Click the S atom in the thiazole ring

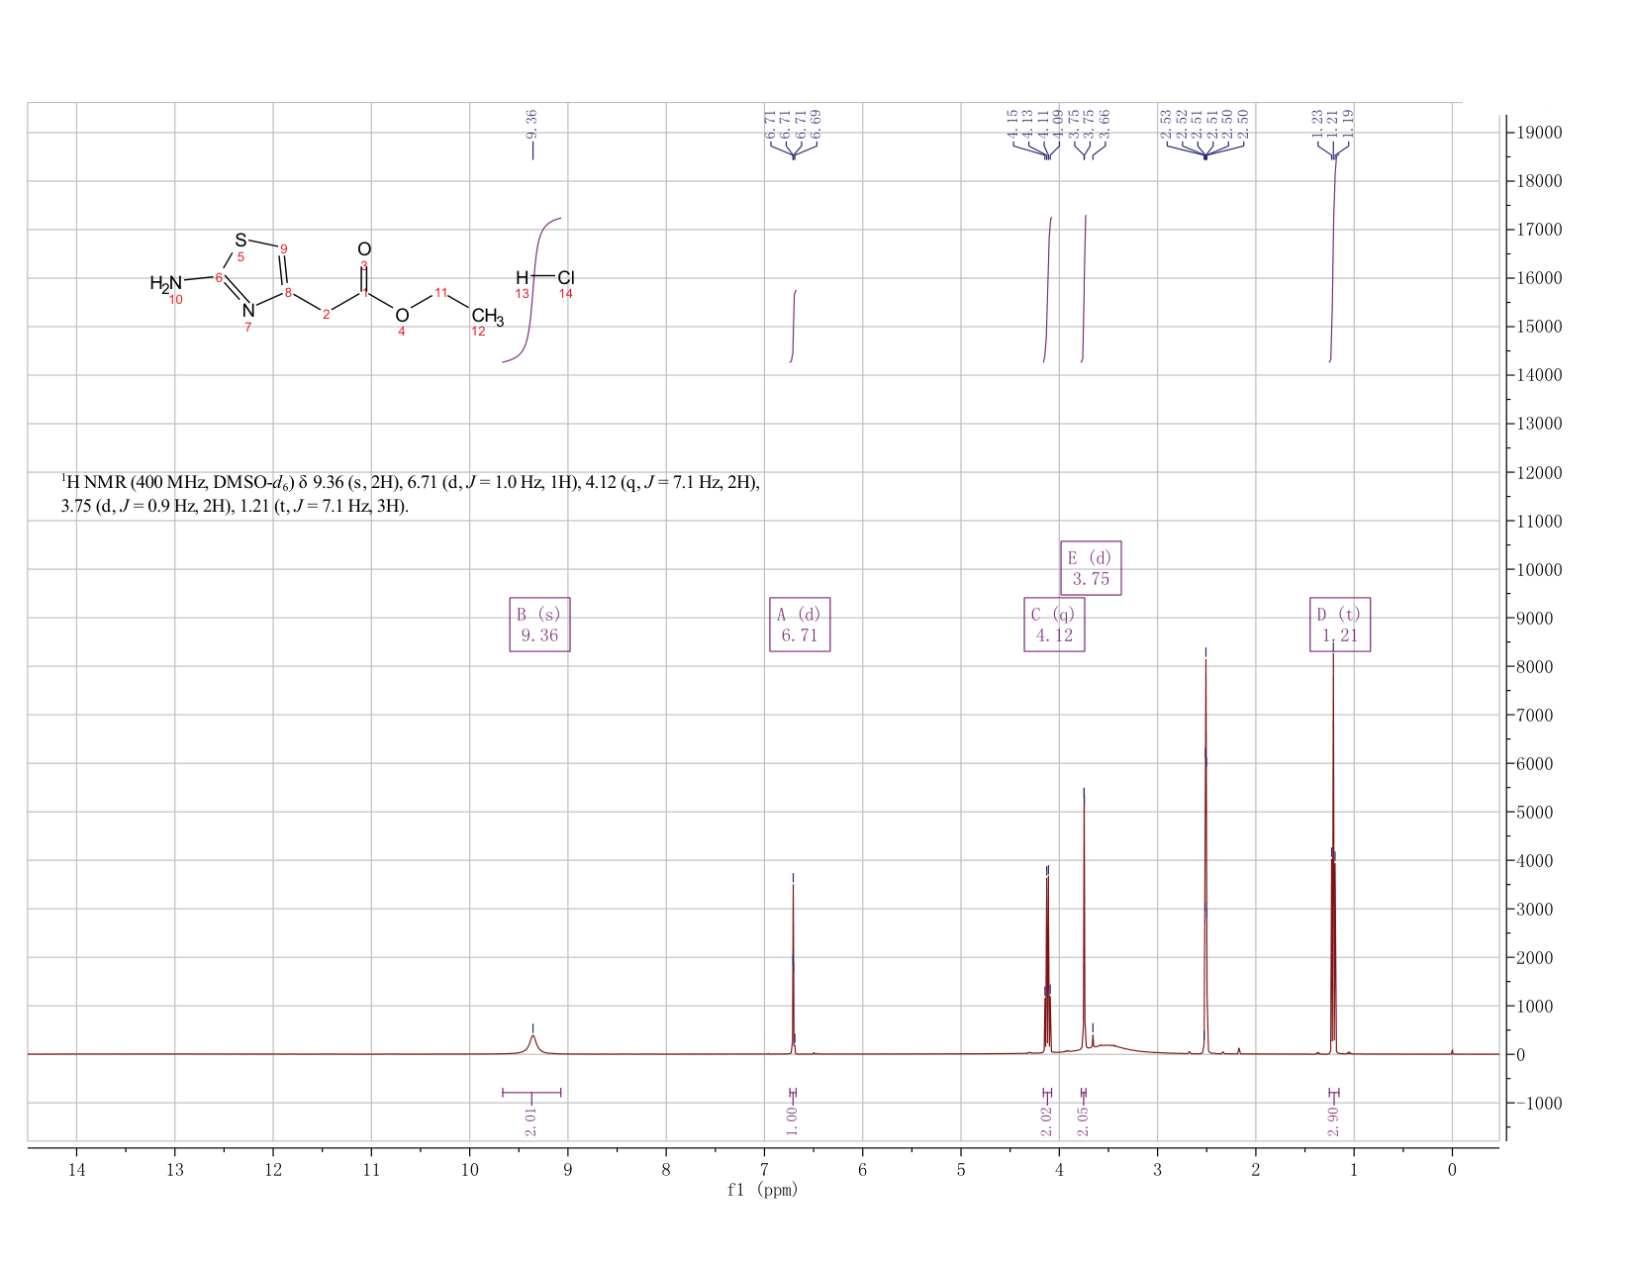point(240,240)
